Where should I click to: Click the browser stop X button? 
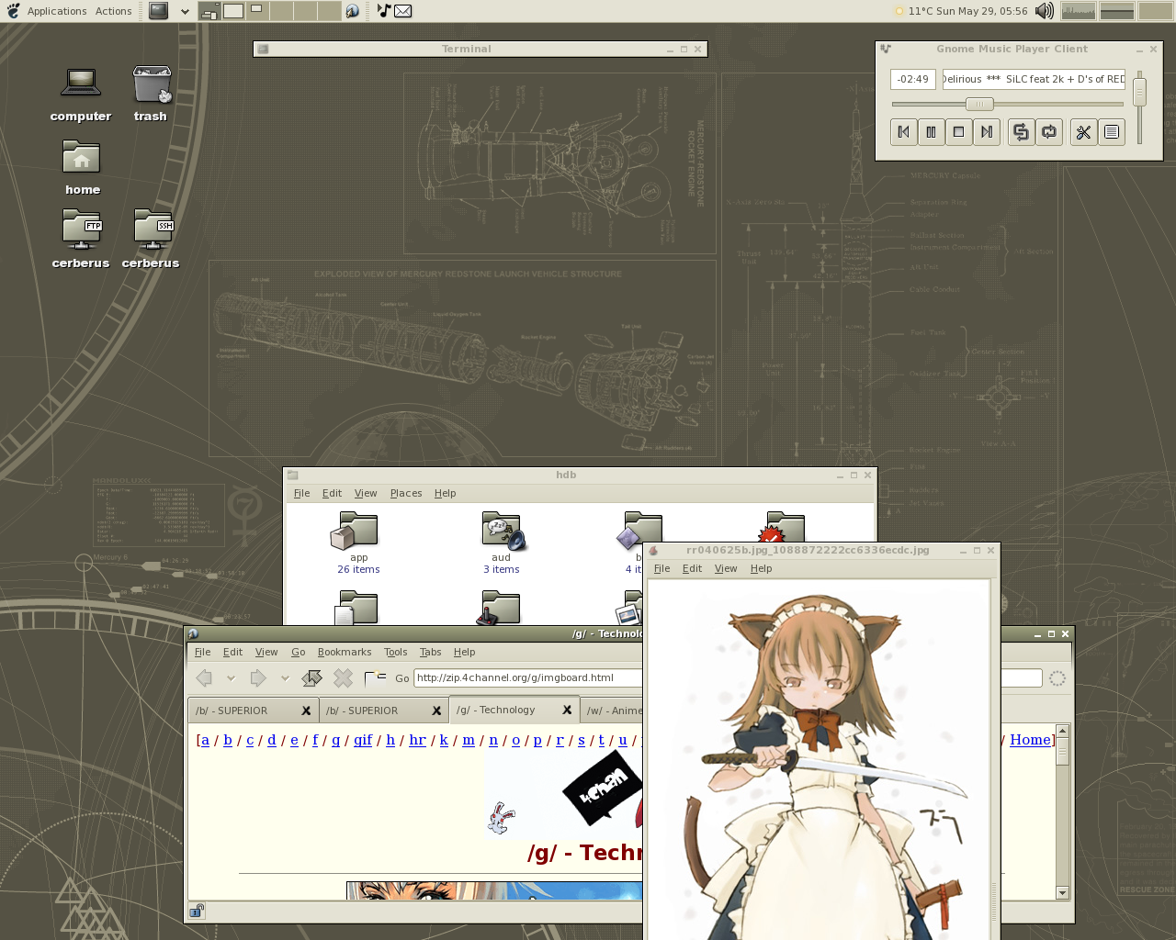point(343,677)
